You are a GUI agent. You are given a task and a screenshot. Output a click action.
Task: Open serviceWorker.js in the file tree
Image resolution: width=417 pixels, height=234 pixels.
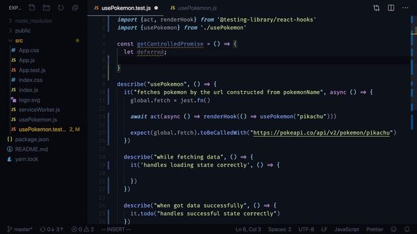39,110
